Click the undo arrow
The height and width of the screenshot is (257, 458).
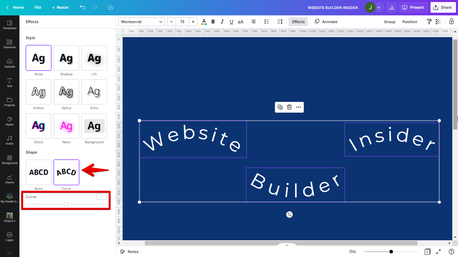(x=82, y=7)
